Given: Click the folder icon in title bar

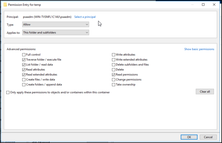Looking at the screenshot, I should pos(4,5).
